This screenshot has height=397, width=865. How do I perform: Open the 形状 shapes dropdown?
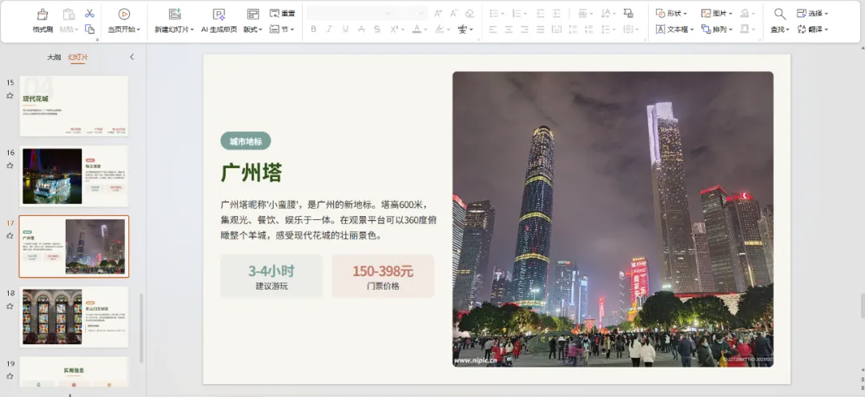pos(671,14)
